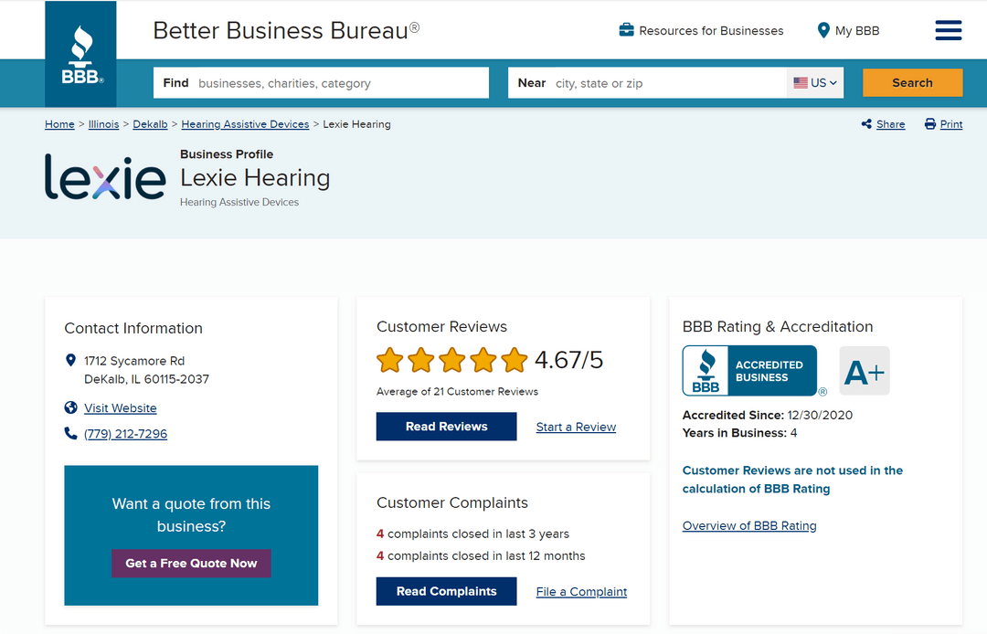Click the Lexie company logo
This screenshot has width=987, height=634.
point(105,176)
